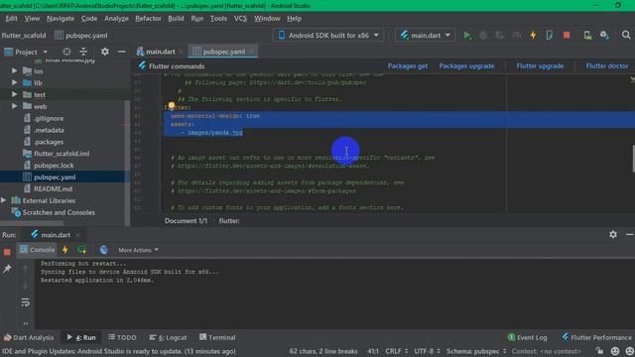The width and height of the screenshot is (635, 357).
Task: Click the smiley feedback icon in status bar
Action: [x=615, y=351]
